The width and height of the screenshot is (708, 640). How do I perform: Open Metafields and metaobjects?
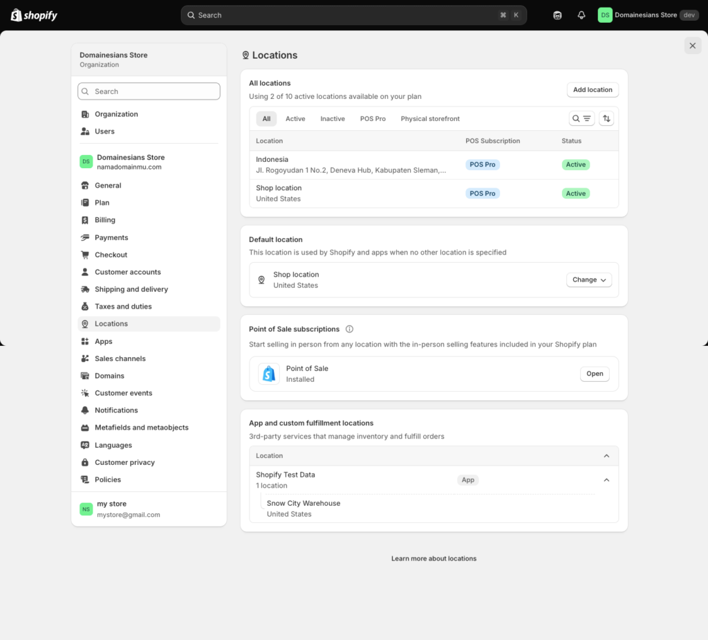[149, 427]
